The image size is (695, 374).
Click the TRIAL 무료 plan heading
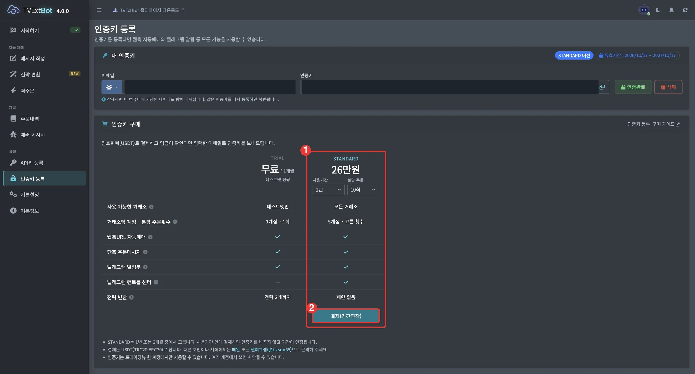(x=277, y=169)
